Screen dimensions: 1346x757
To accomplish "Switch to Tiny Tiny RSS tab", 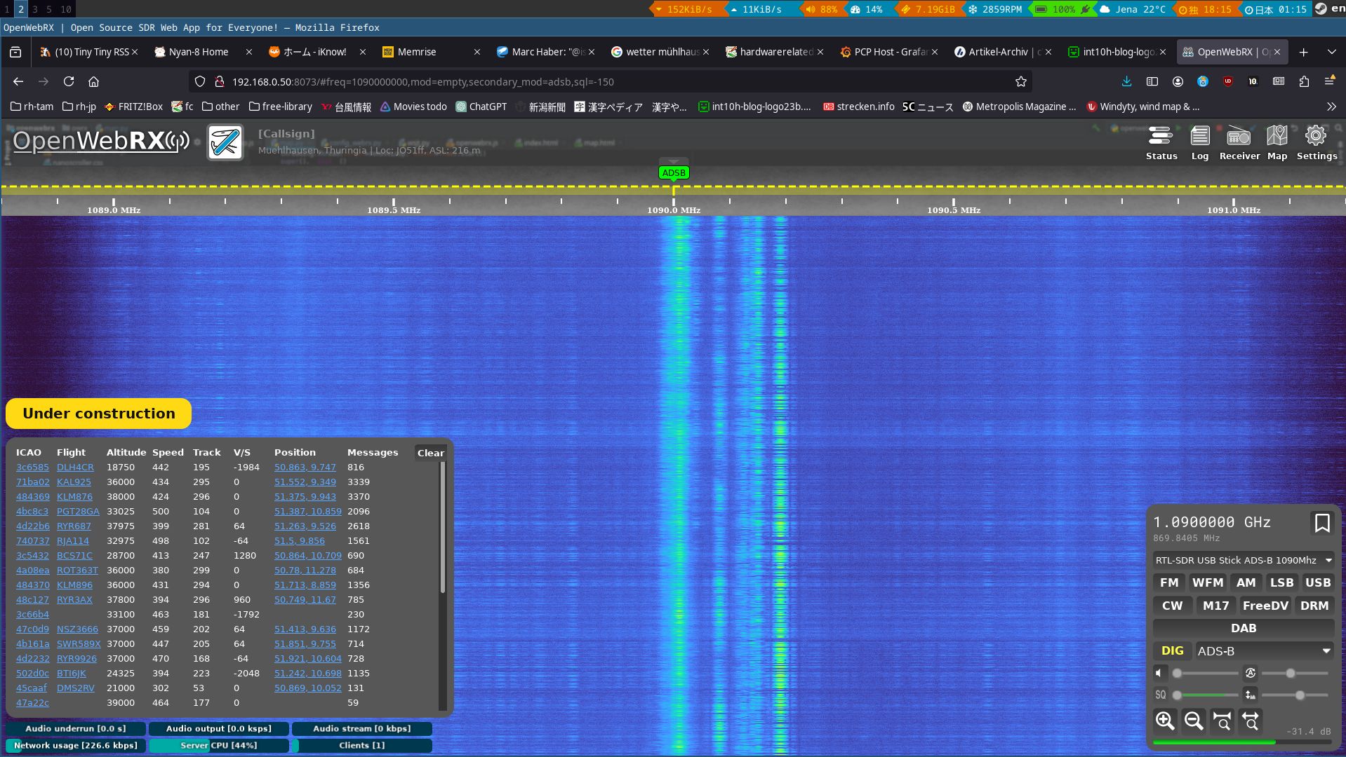I will coord(89,52).
